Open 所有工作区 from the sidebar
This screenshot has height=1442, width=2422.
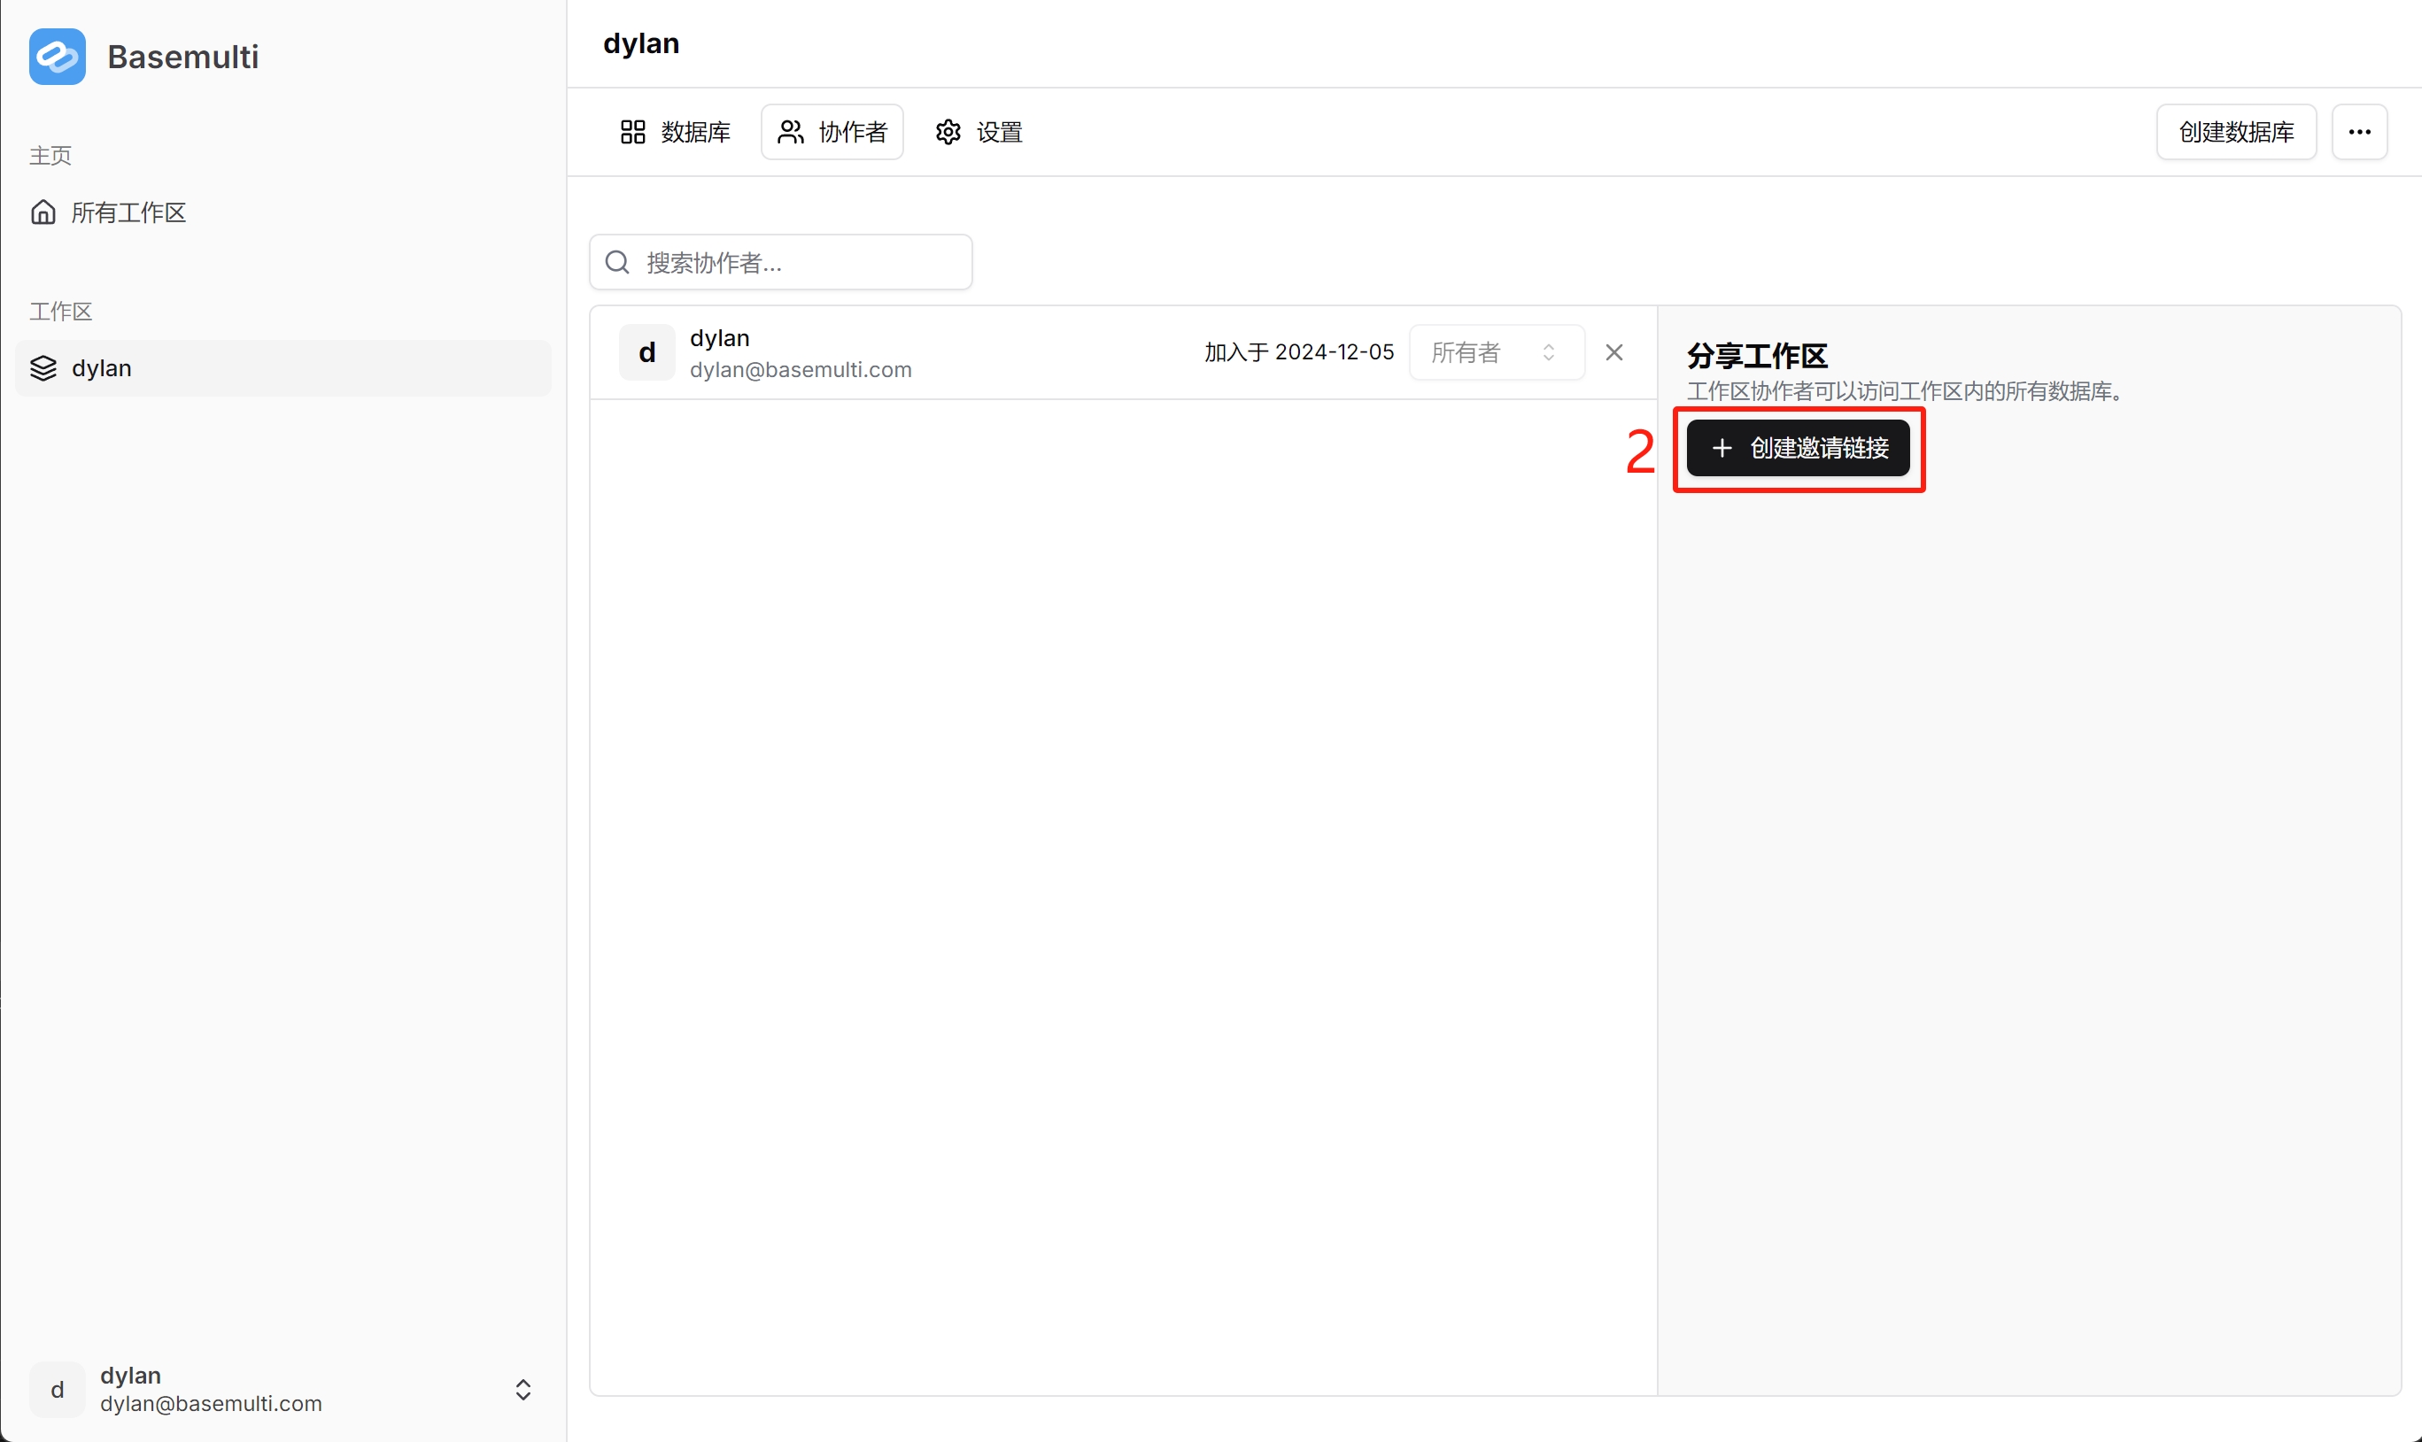(282, 212)
